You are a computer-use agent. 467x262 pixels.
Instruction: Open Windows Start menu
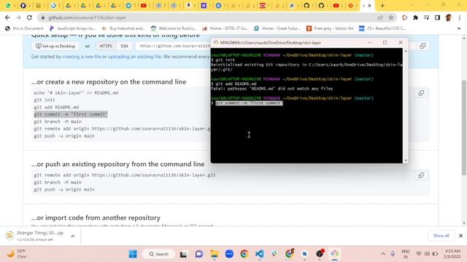pos(133,254)
